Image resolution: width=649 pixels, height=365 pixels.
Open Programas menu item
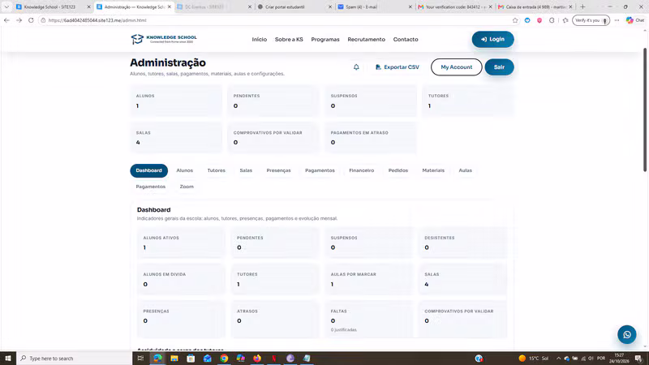click(325, 39)
